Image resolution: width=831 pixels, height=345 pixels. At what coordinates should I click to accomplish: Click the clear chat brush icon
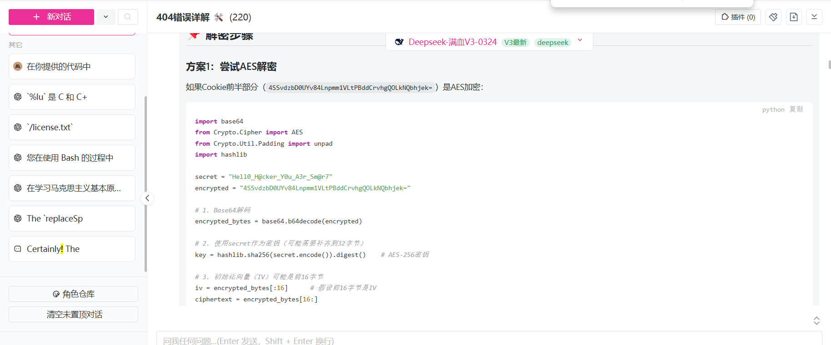[773, 17]
